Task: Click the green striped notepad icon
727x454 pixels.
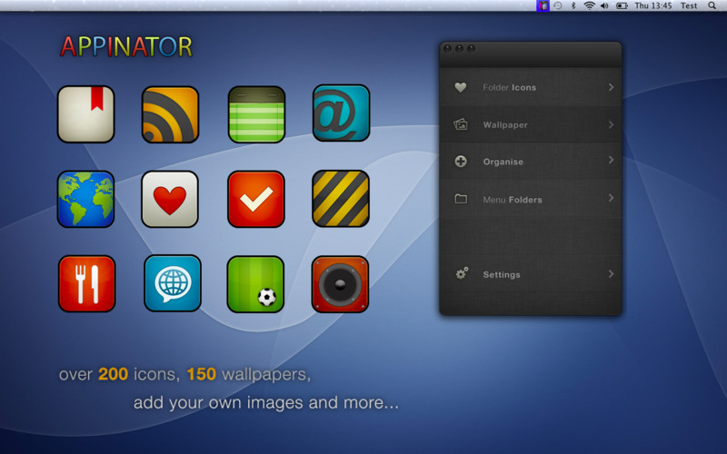Action: click(x=256, y=114)
